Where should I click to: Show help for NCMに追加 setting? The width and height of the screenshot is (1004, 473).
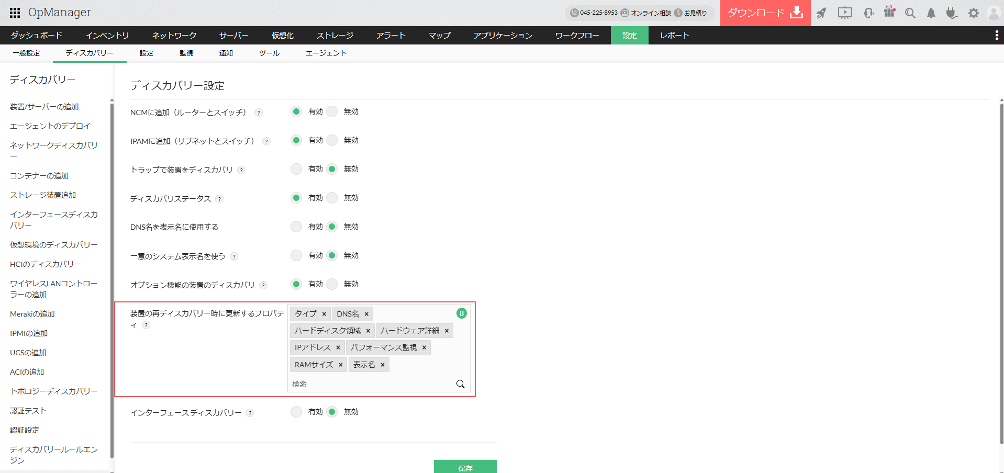click(x=259, y=112)
